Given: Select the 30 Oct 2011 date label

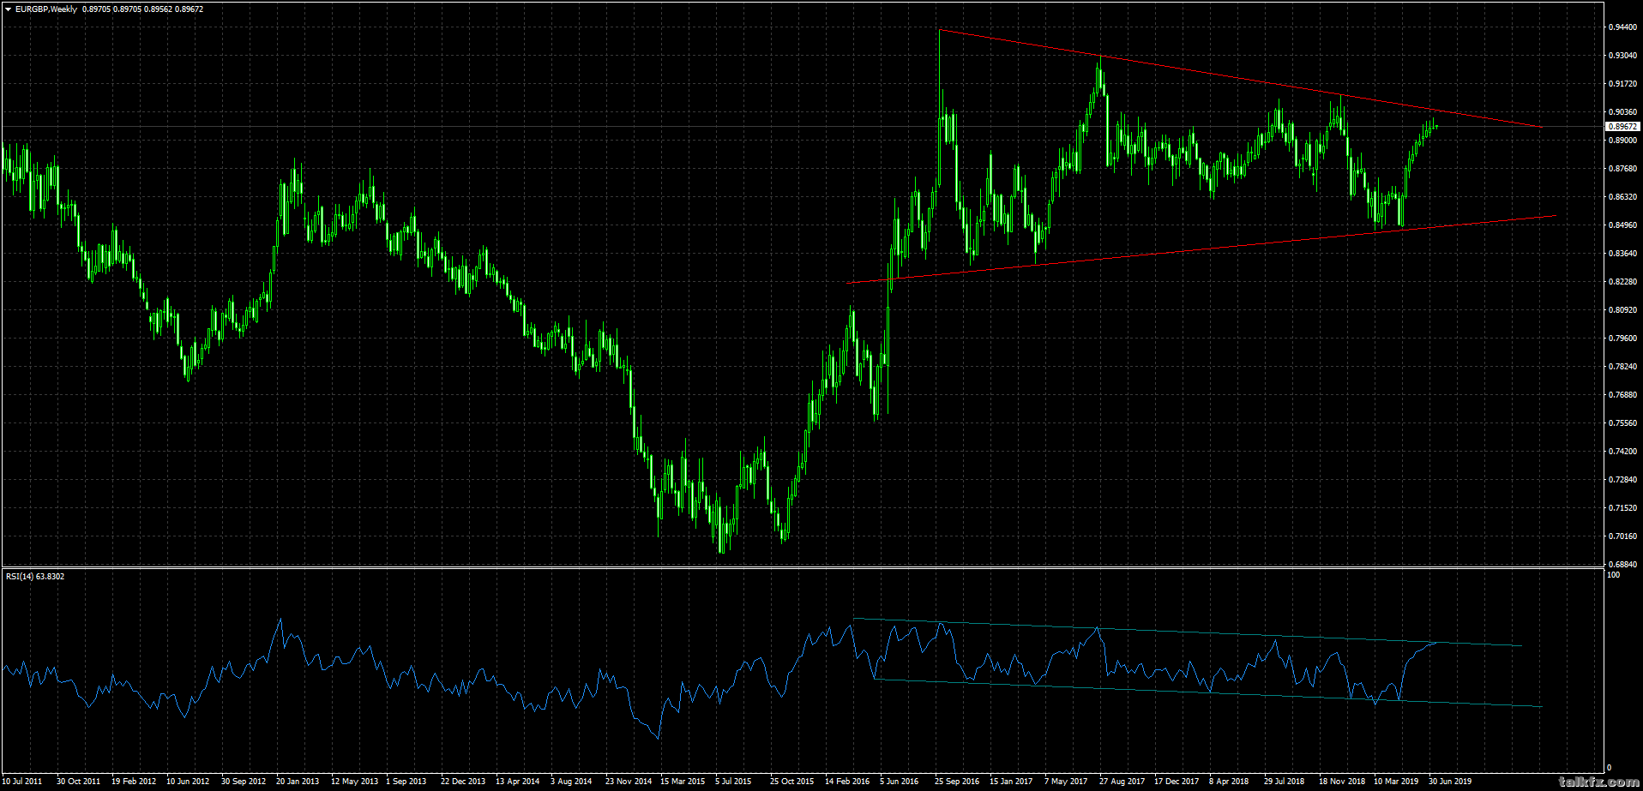Looking at the screenshot, I should [78, 782].
